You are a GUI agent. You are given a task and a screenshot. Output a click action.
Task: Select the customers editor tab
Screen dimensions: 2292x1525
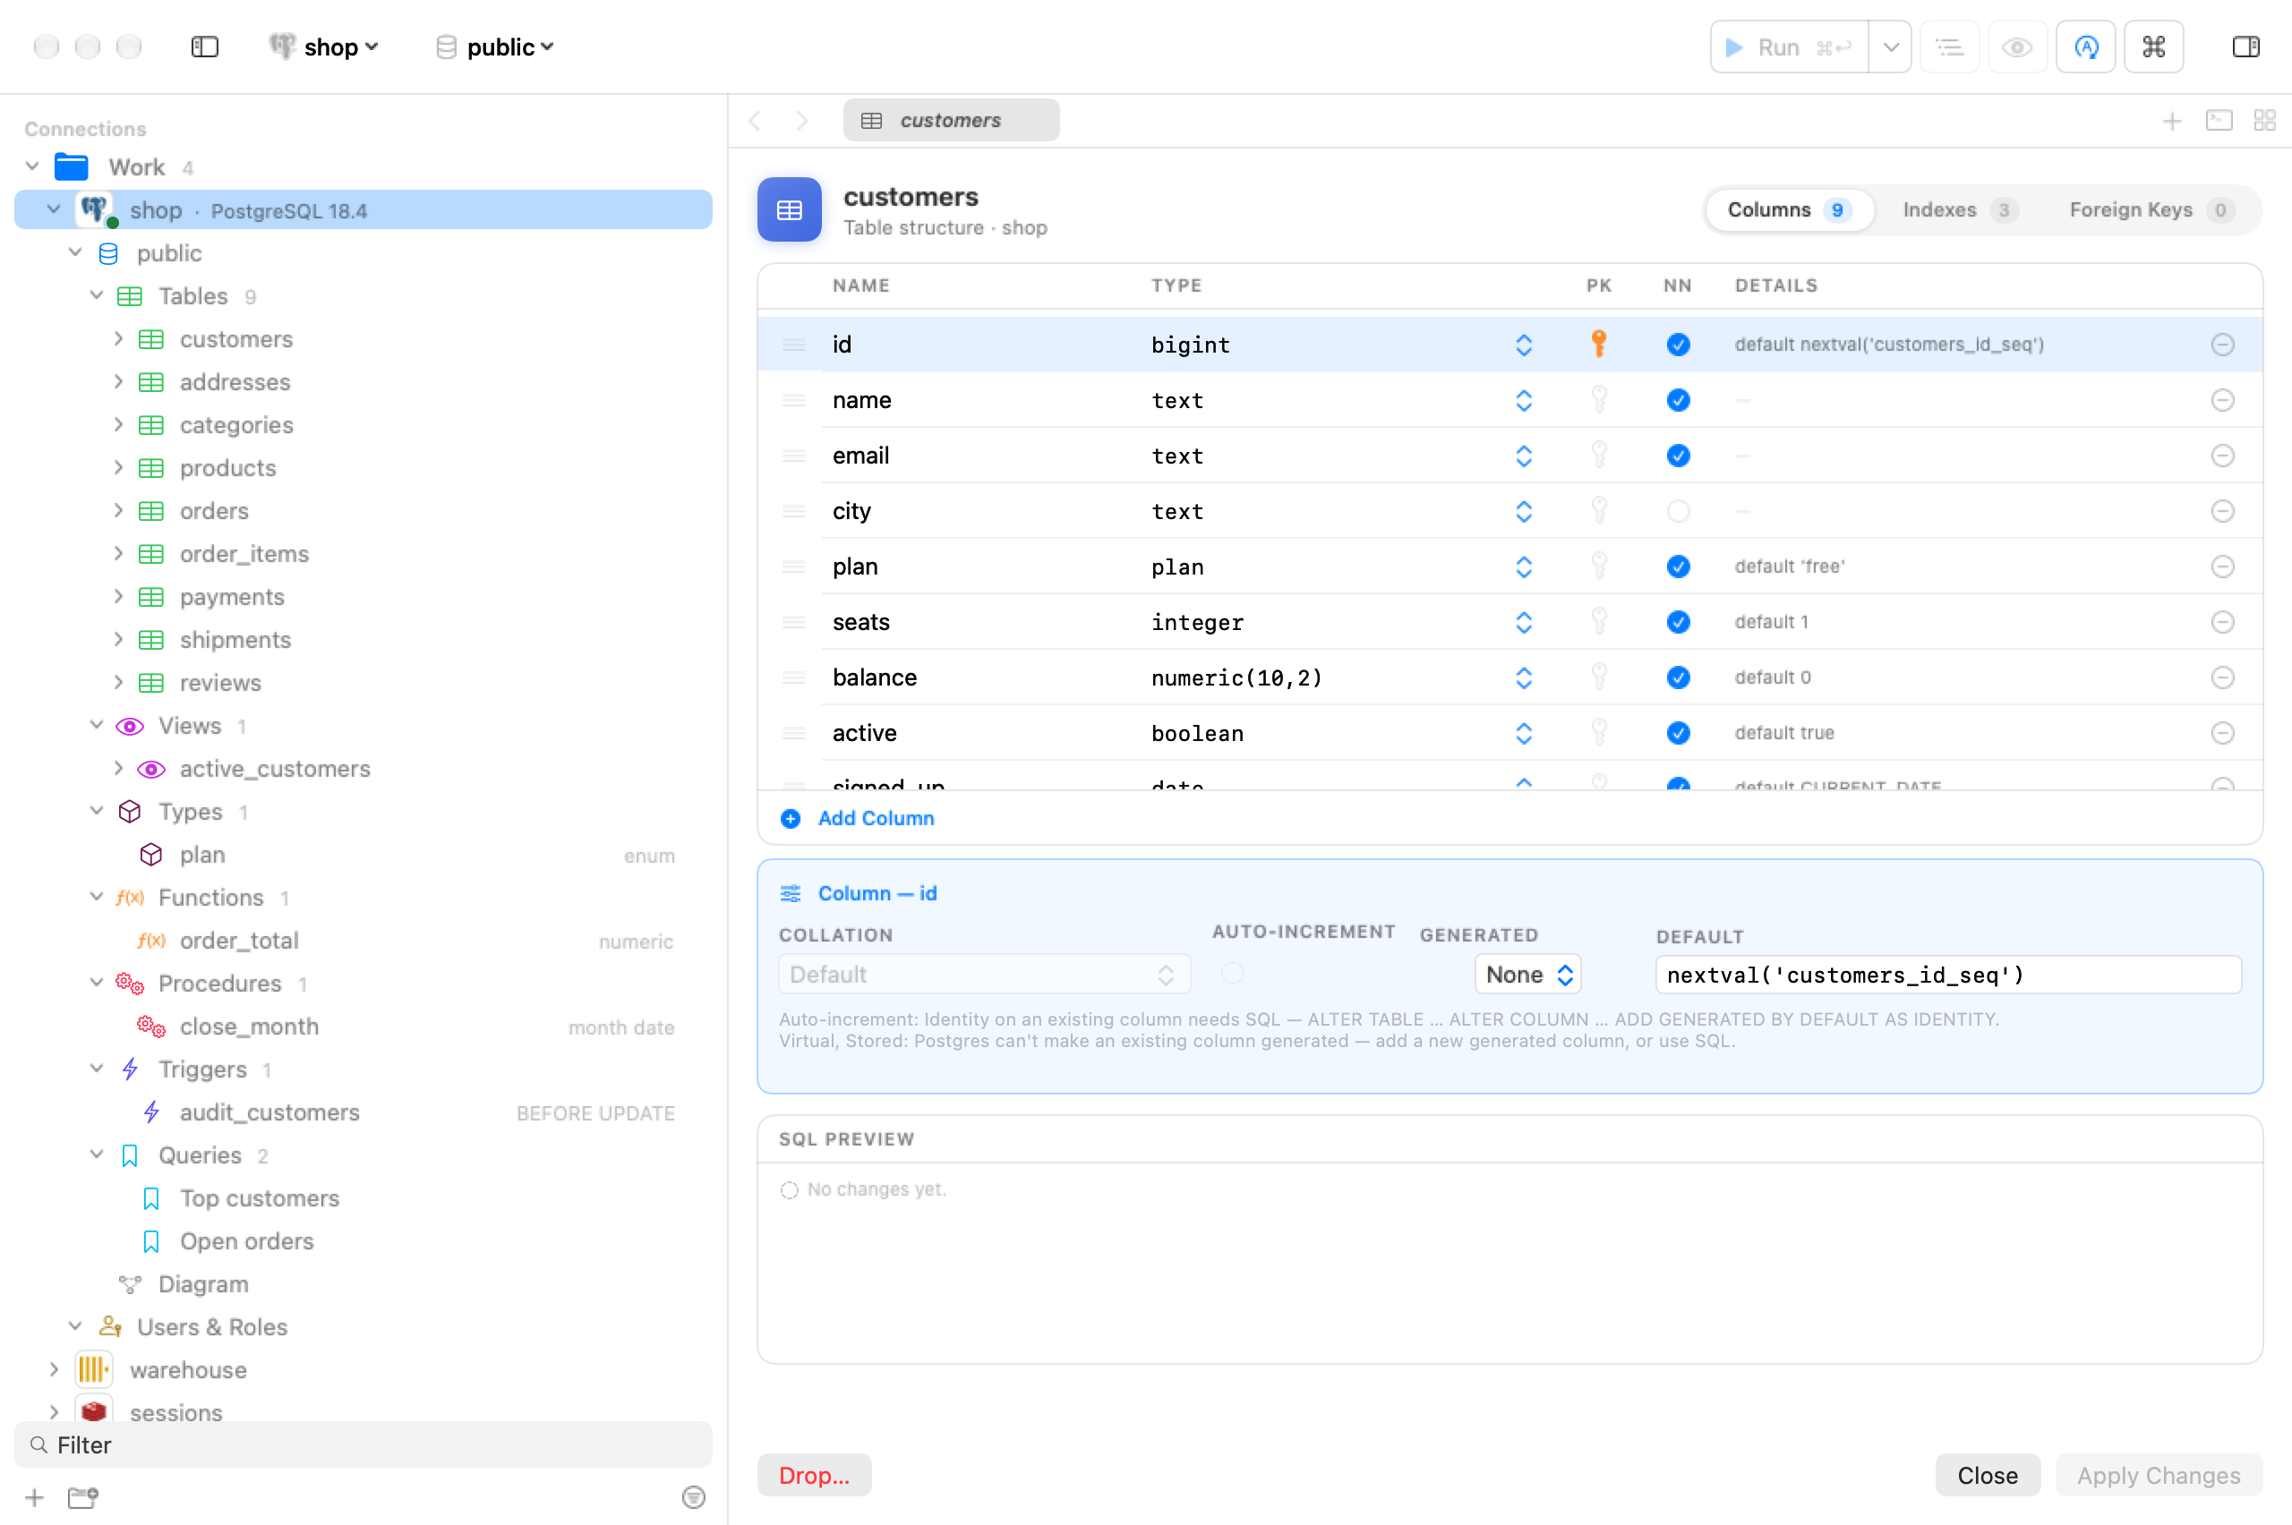[951, 121]
